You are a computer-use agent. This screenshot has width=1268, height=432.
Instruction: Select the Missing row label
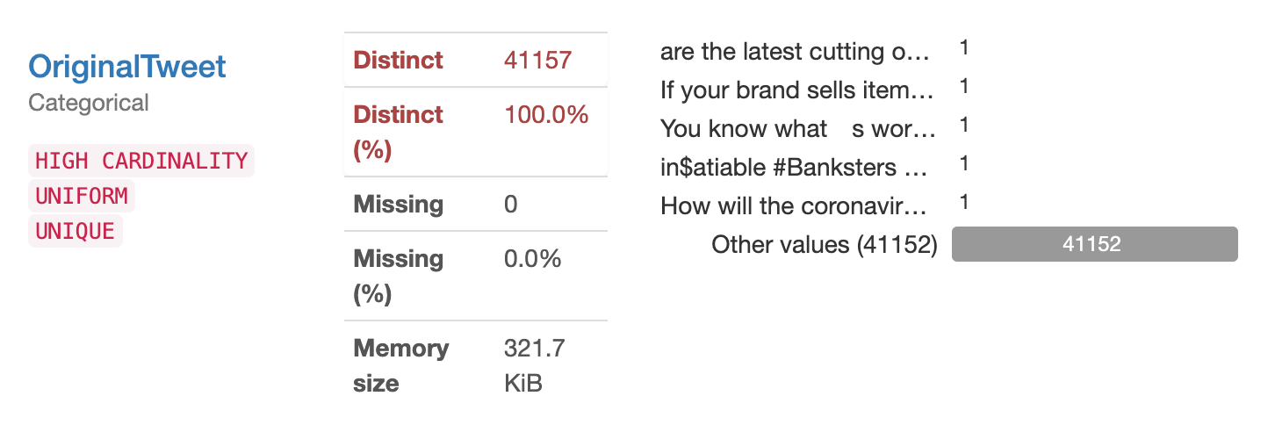398,205
